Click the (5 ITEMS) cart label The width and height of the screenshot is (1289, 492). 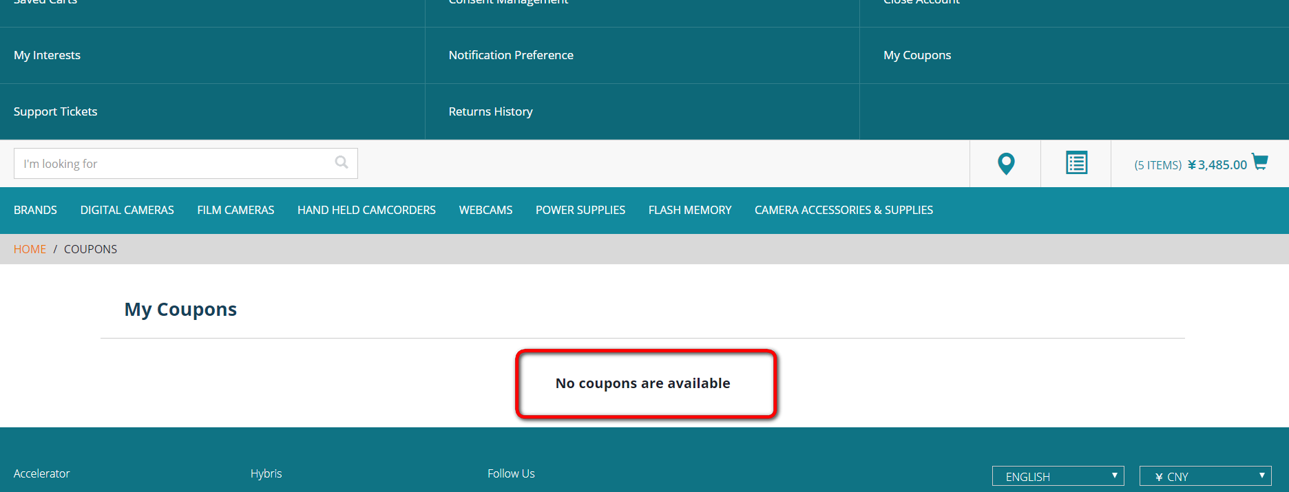pos(1157,165)
